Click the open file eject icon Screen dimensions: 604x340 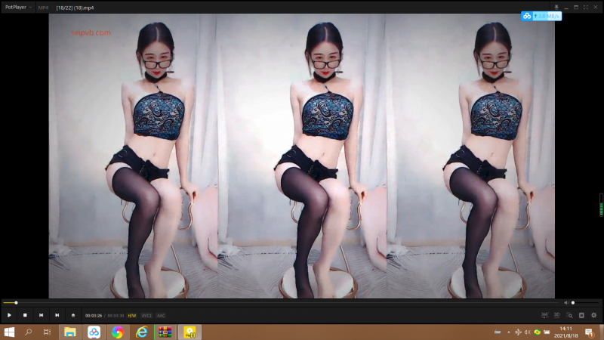point(73,315)
